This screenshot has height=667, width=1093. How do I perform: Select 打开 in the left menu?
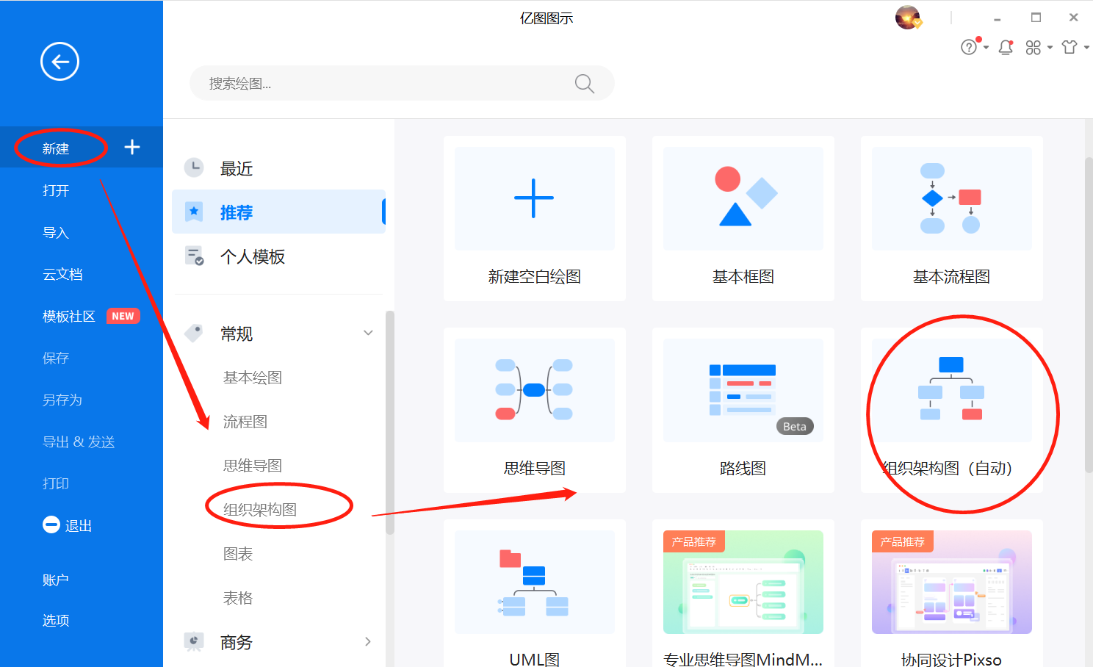(56, 190)
